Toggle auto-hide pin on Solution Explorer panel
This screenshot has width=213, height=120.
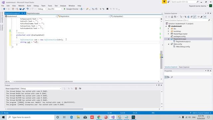pyautogui.click(x=208, y=13)
